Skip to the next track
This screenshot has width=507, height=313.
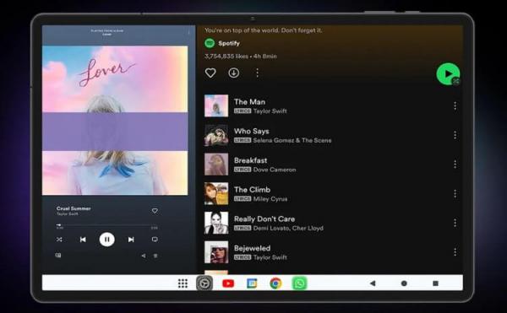pos(131,240)
